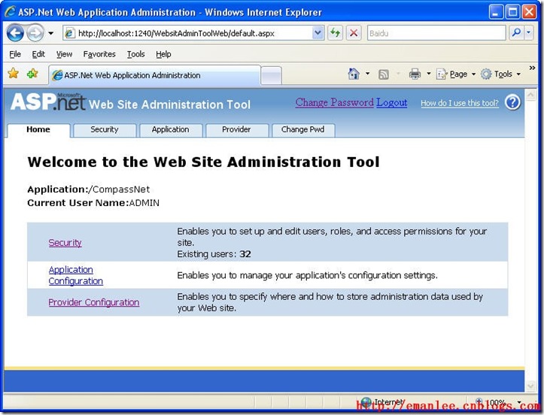The width and height of the screenshot is (544, 415).
Task: Click the search magnifier icon
Action: click(x=516, y=33)
